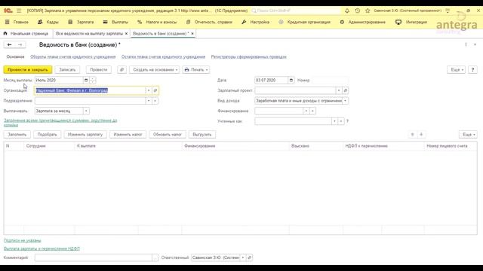This screenshot has height=271, width=483.
Task: Click into the Номер field
Action: point(330,81)
